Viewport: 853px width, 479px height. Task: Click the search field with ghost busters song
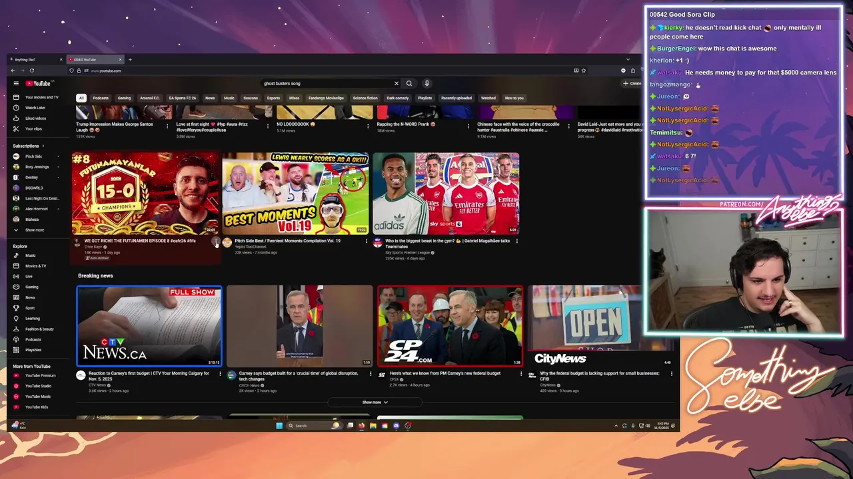click(327, 83)
